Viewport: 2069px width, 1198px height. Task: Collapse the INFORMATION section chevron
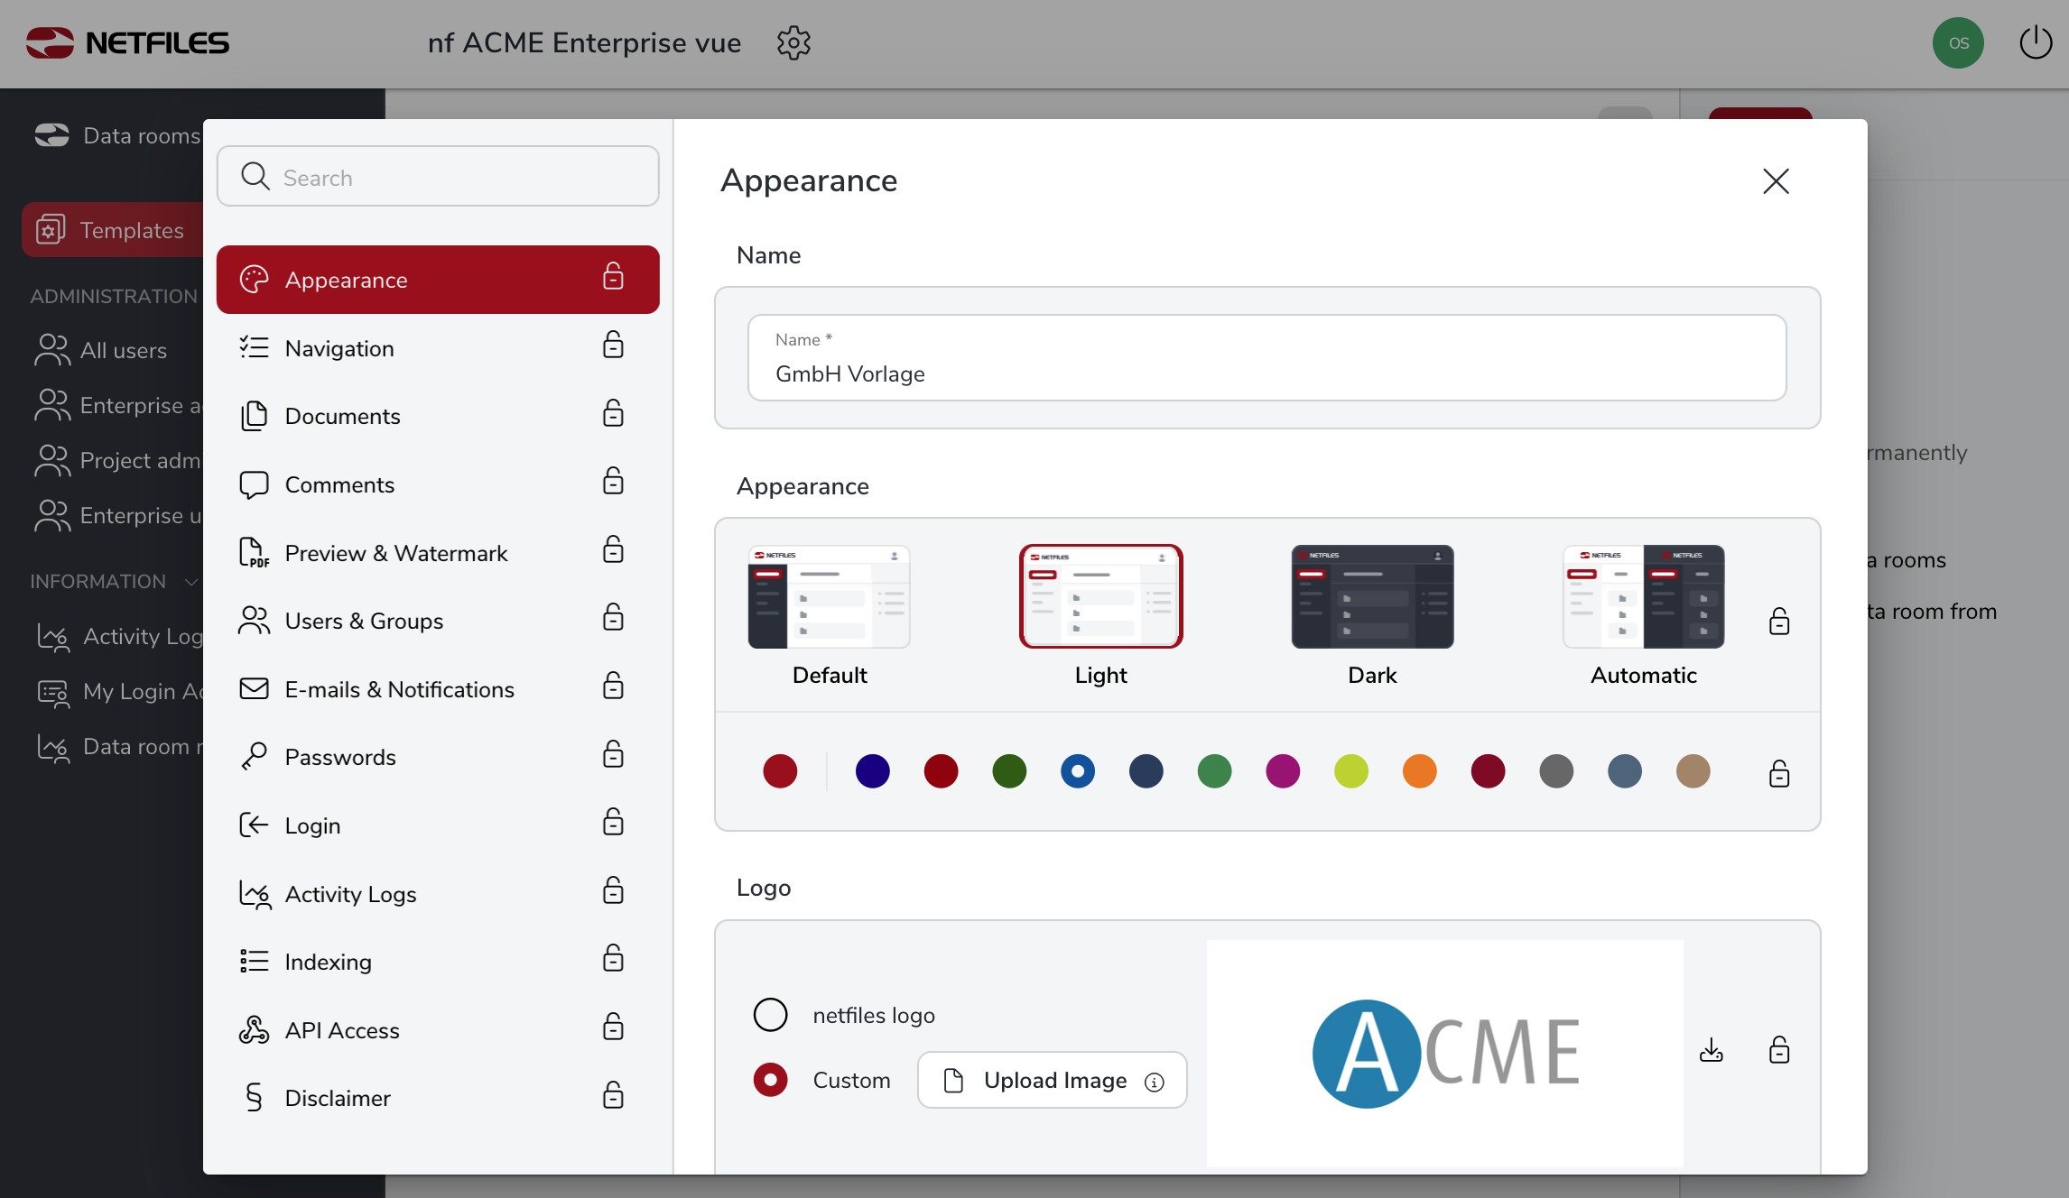[x=190, y=582]
